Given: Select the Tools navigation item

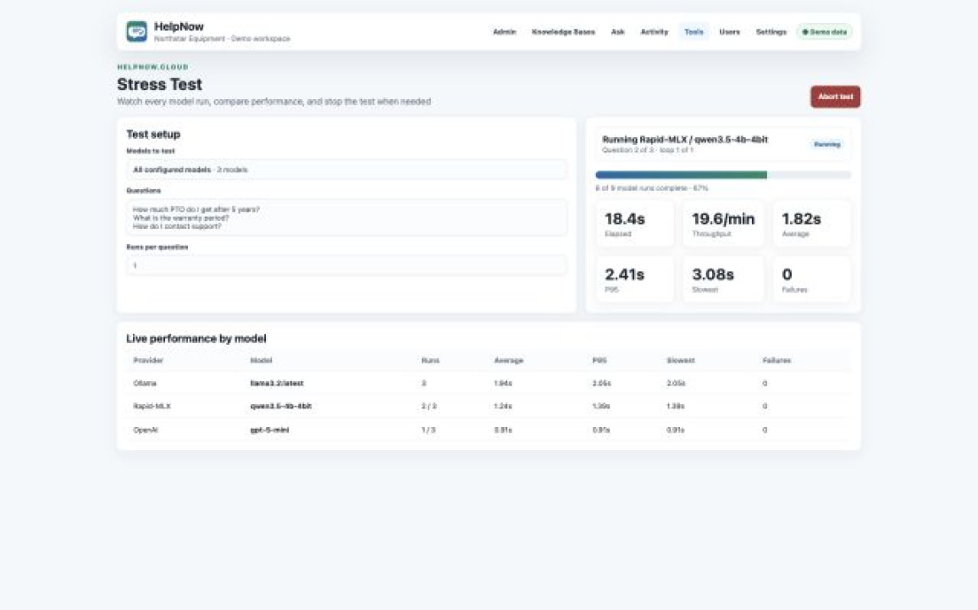Looking at the screenshot, I should pyautogui.click(x=693, y=32).
